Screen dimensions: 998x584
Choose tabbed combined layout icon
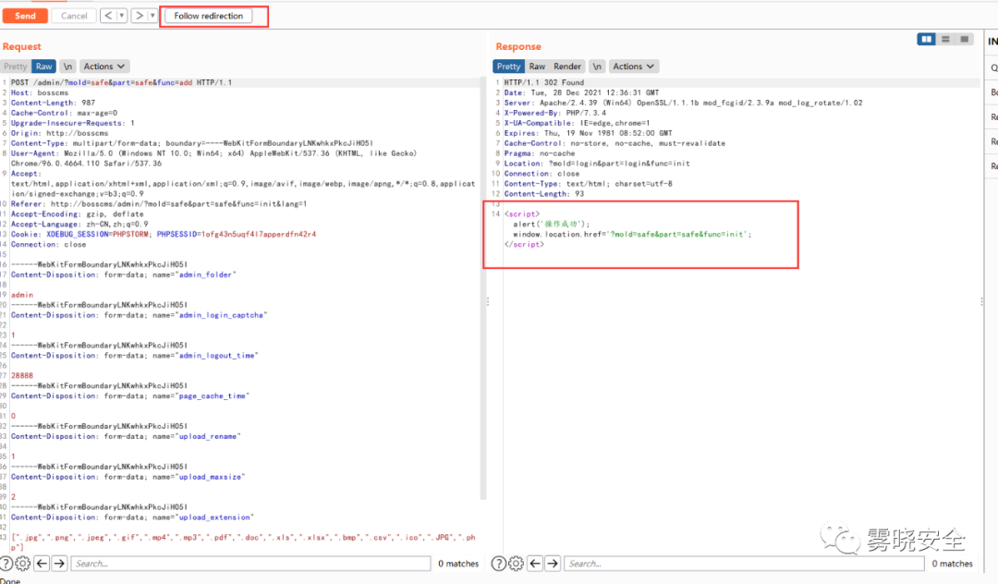964,40
